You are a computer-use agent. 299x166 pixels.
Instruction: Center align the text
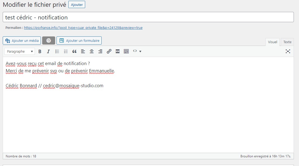coord(92,51)
